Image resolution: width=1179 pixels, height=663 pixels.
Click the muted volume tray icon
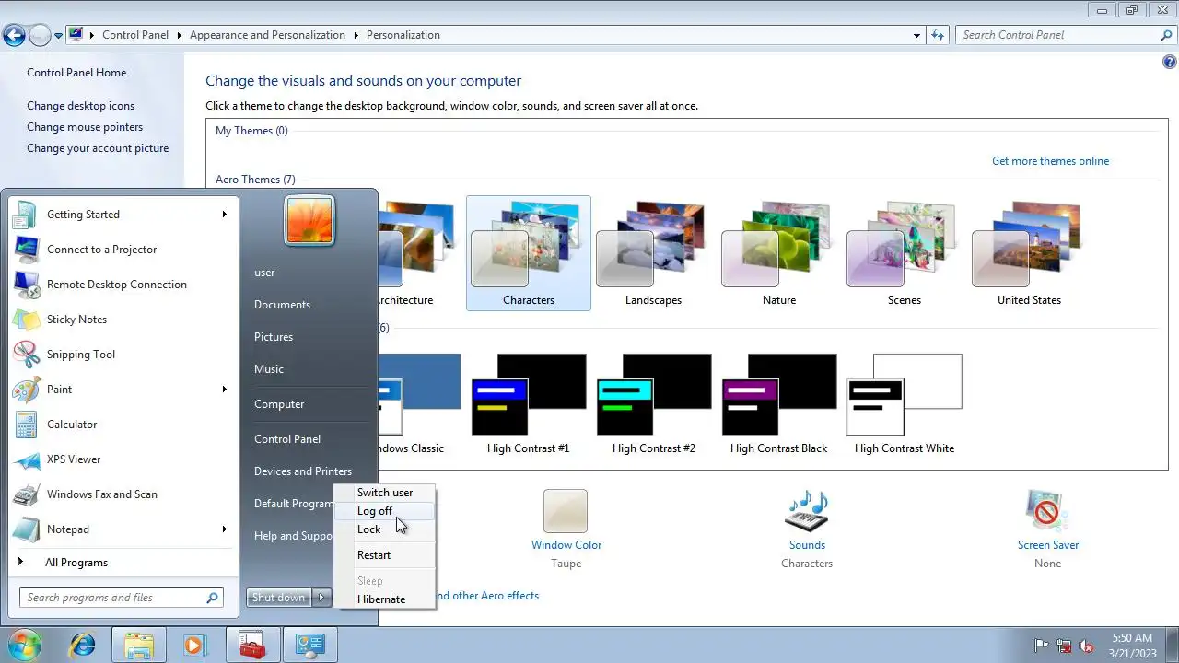tap(1087, 646)
